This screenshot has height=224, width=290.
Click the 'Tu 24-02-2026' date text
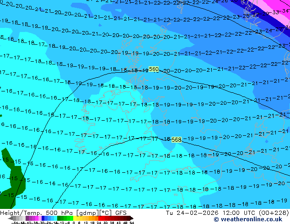(x=192, y=213)
